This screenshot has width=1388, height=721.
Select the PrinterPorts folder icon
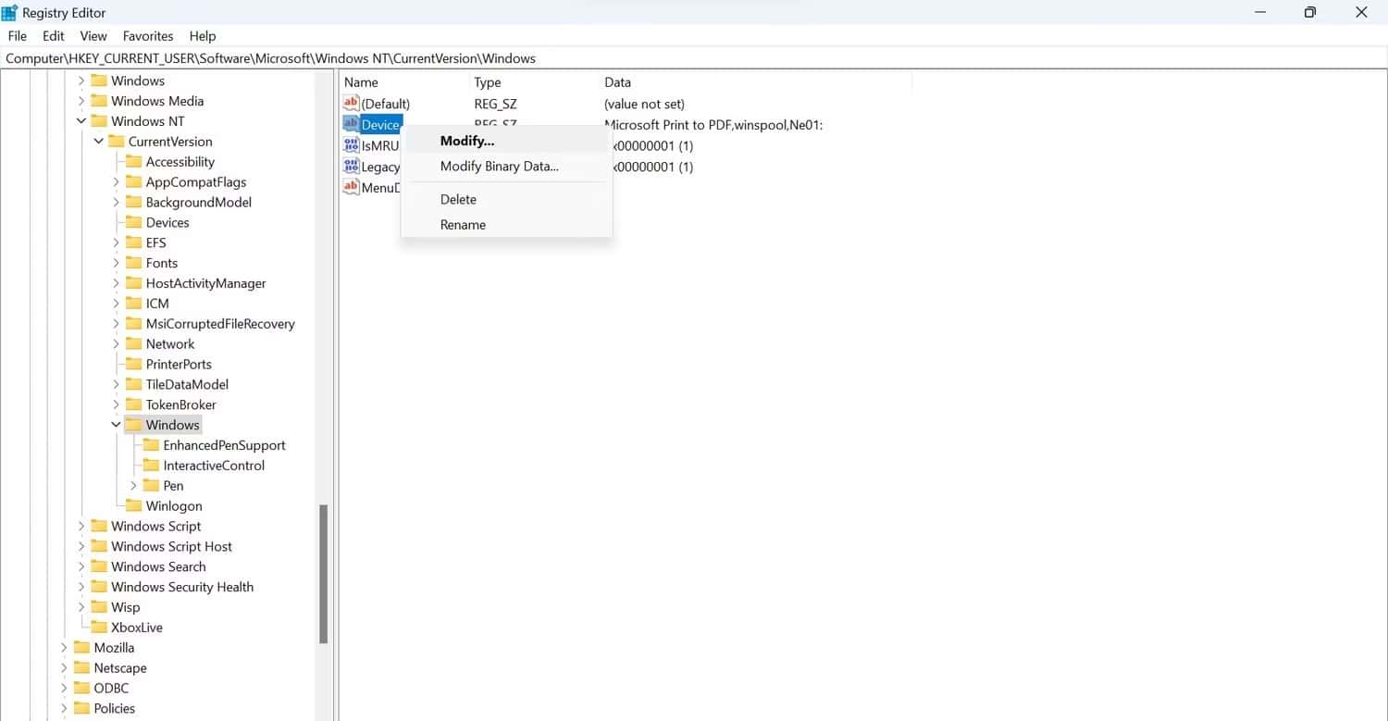pos(133,364)
